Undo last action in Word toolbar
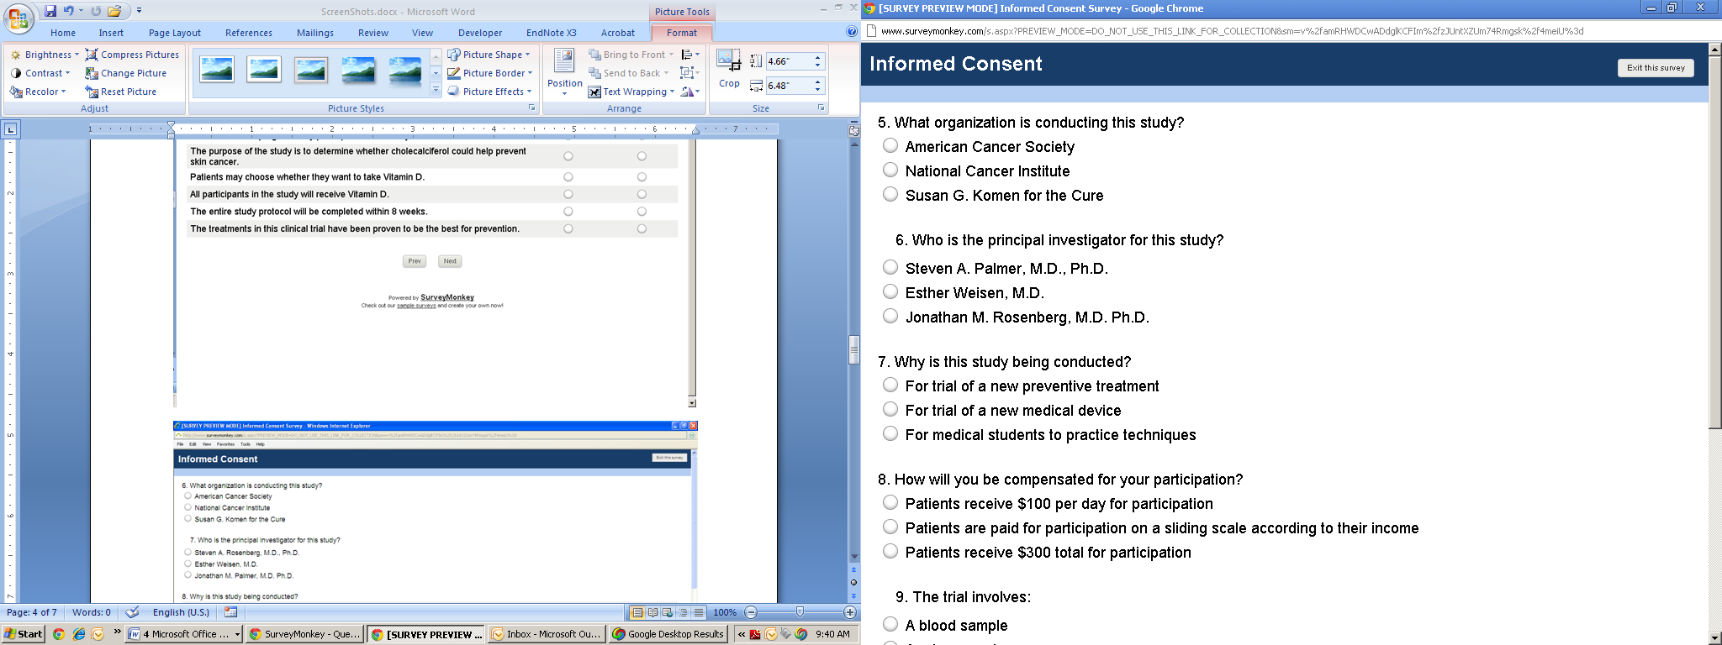This screenshot has height=645, width=1722. click(69, 11)
